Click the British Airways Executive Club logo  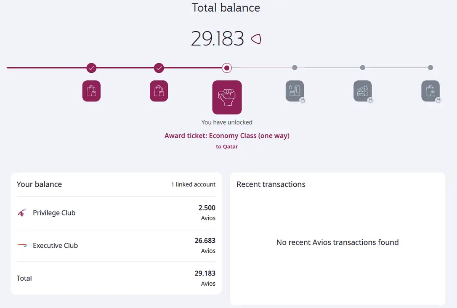pos(22,245)
